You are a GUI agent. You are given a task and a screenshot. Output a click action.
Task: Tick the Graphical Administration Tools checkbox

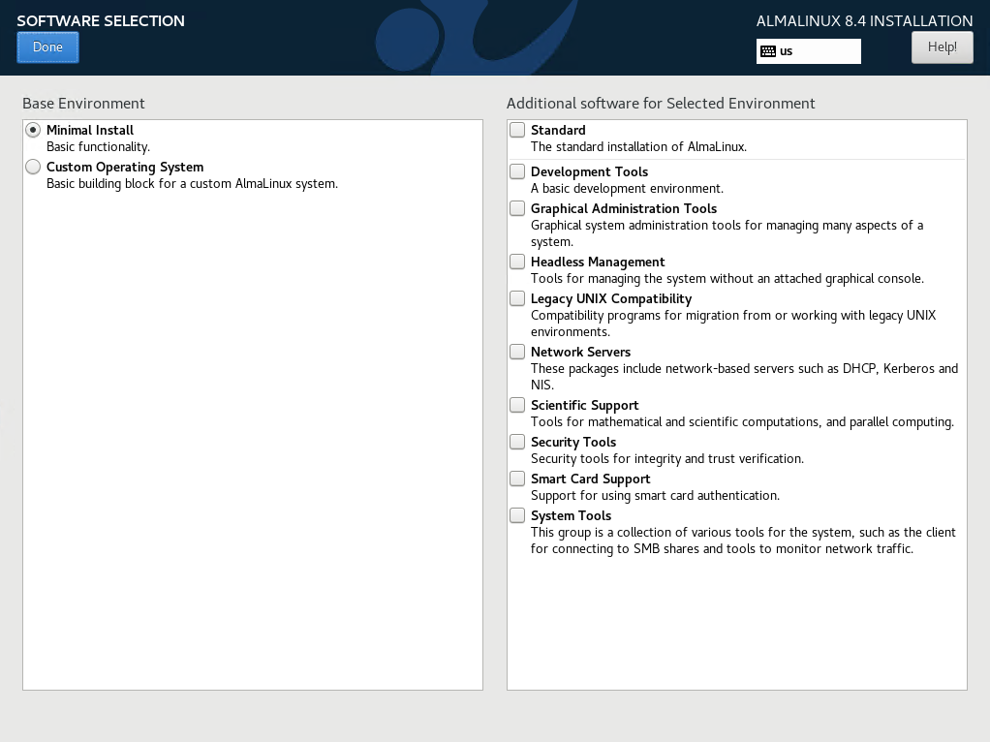click(x=517, y=208)
